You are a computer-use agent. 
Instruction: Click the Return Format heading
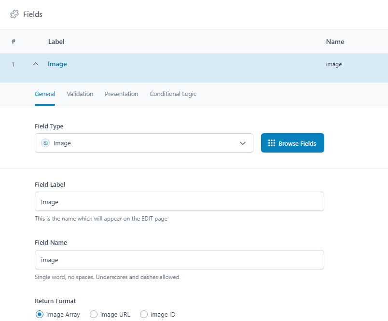[55, 301]
